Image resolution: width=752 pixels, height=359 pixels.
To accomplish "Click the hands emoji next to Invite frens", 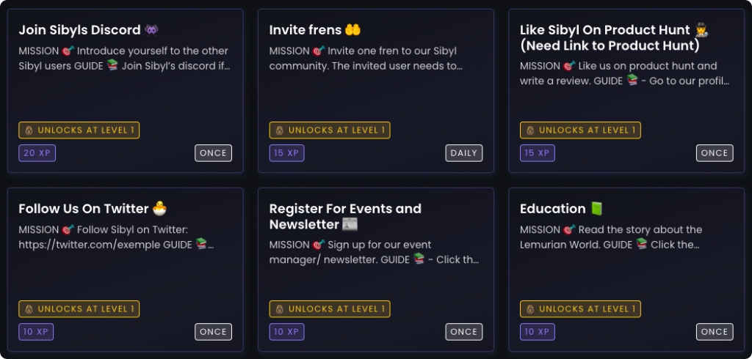I will click(353, 30).
